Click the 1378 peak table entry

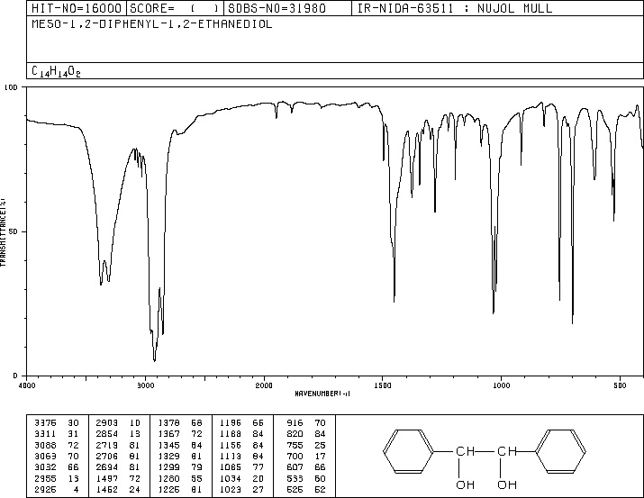[x=180, y=423]
